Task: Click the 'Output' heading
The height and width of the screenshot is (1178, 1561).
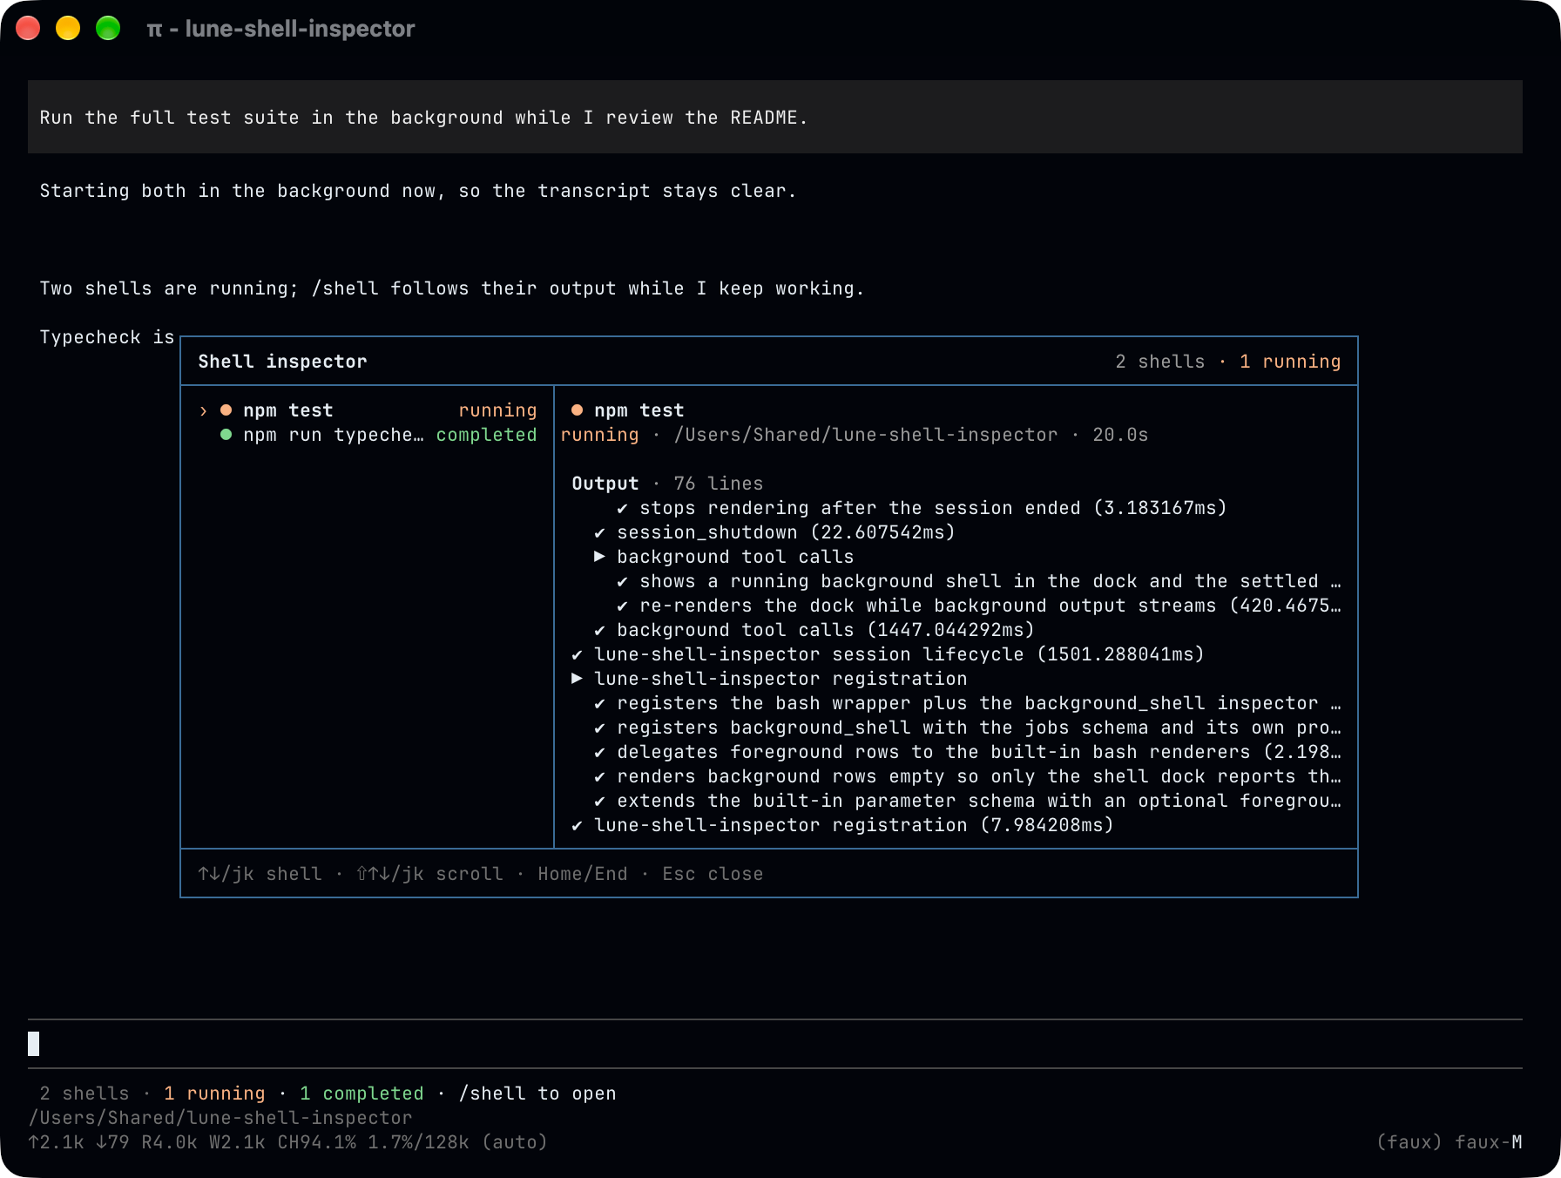Action: (x=605, y=484)
